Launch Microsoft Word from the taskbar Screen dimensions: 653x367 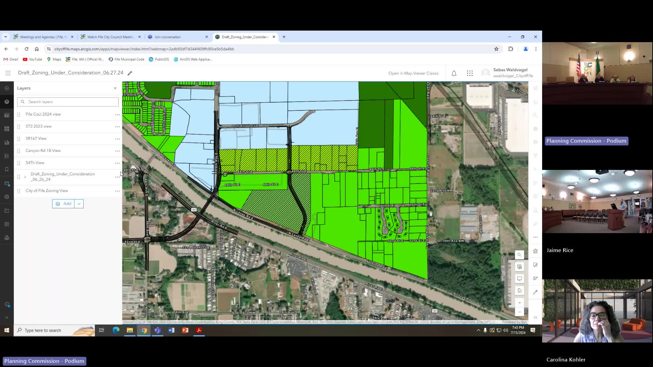(171, 330)
